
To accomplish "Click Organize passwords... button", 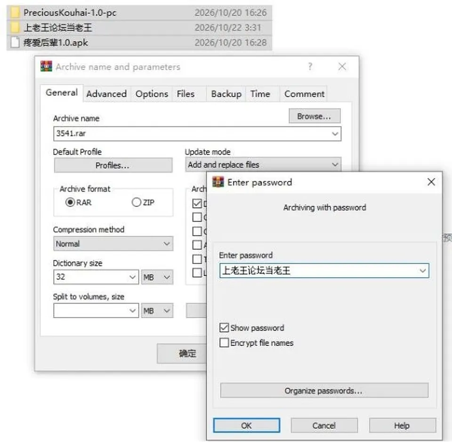I will tap(324, 390).
